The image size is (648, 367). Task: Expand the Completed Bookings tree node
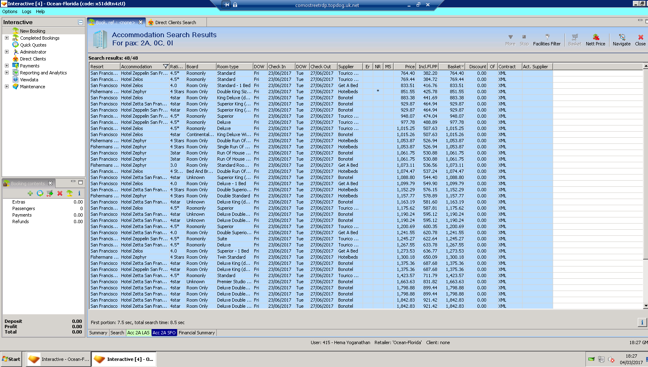point(7,38)
